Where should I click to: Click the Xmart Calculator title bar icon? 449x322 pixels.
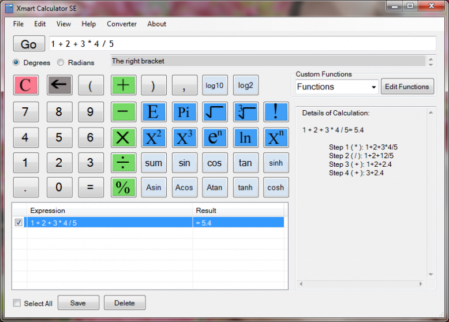(9, 8)
